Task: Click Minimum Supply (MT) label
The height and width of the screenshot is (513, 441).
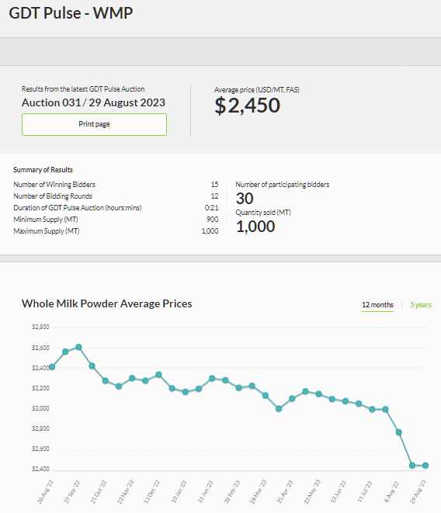Action: [x=46, y=219]
